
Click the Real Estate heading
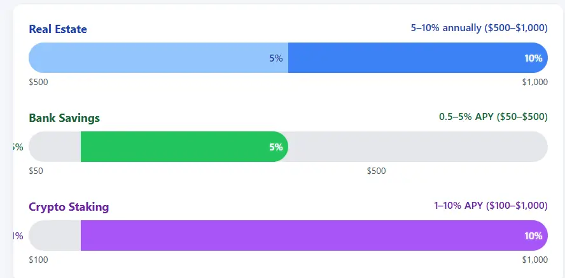pyautogui.click(x=58, y=29)
